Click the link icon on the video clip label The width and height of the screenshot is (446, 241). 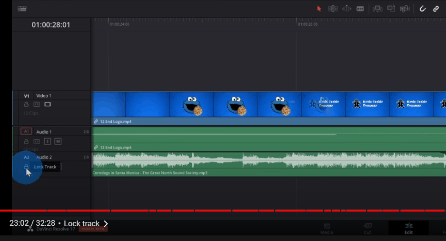(x=96, y=121)
